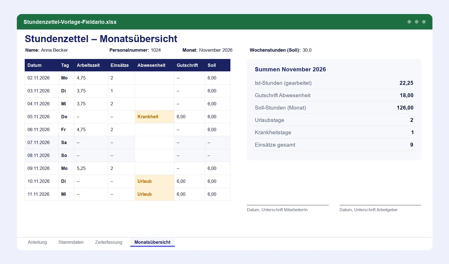Click the Monat value November 2026
This screenshot has width=449, height=264.
pos(216,50)
